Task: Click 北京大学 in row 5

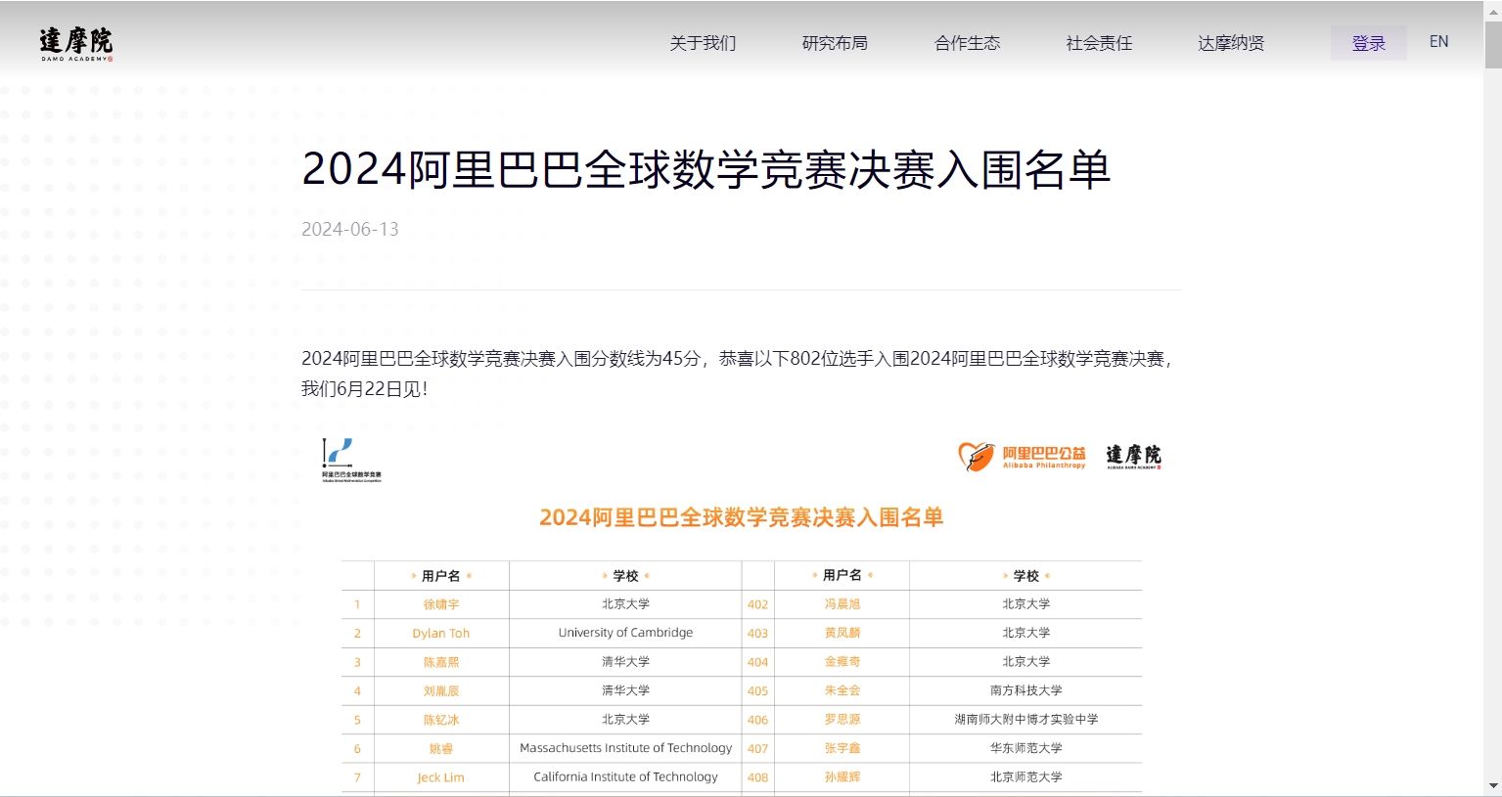Action: point(625,719)
